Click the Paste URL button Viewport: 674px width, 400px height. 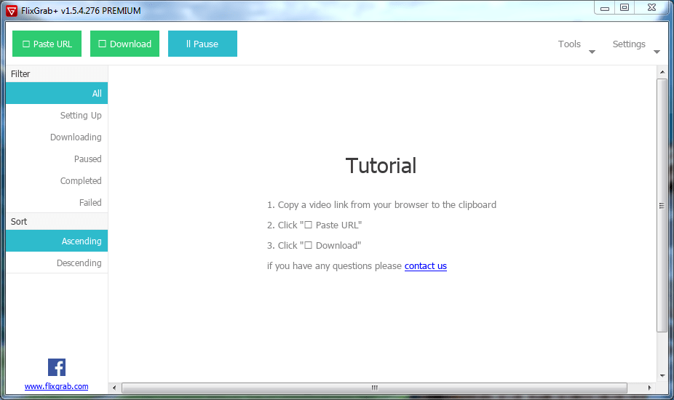point(47,44)
